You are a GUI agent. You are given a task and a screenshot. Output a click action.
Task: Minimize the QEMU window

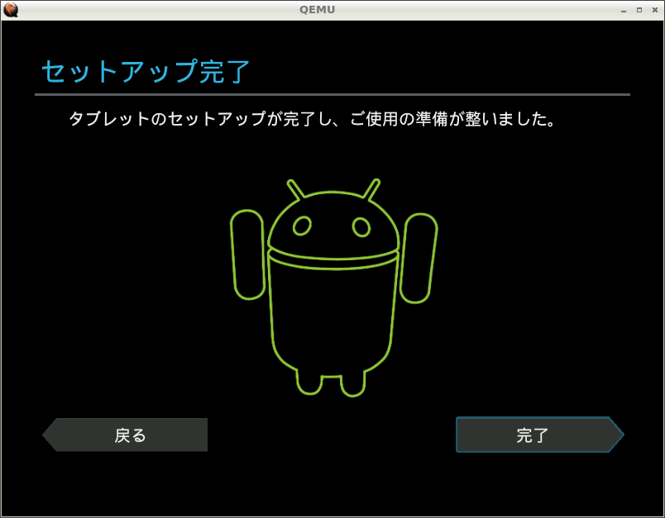point(624,10)
